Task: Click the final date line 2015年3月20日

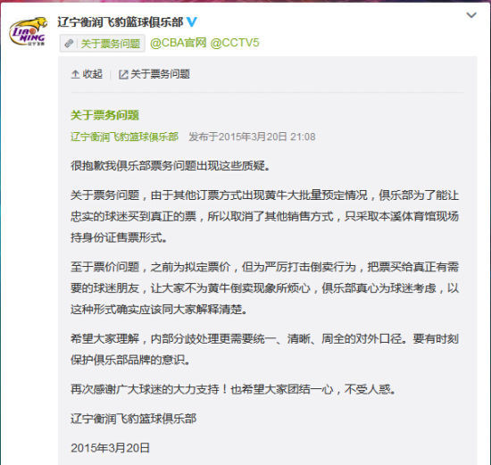Action: [x=110, y=448]
